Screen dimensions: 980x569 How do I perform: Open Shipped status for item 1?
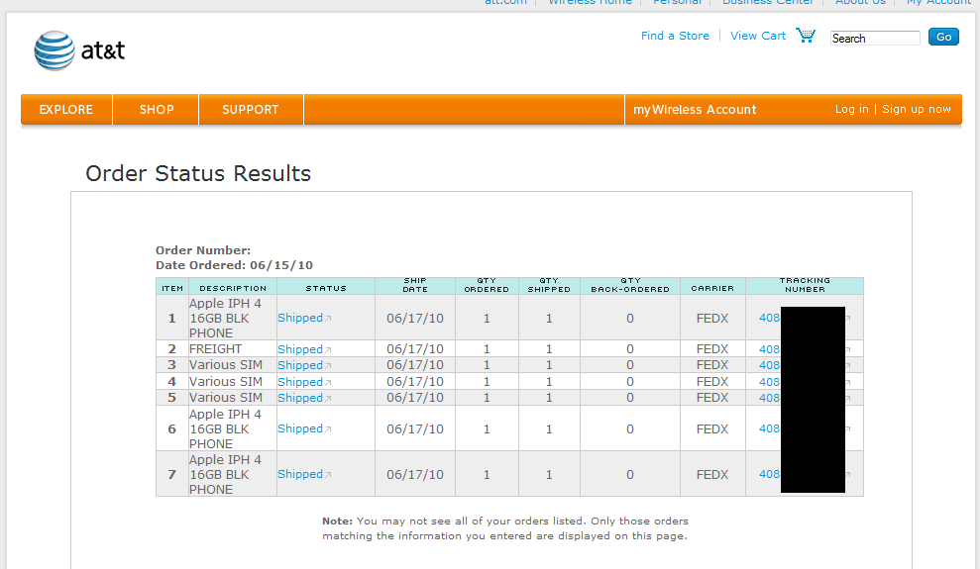coord(300,318)
